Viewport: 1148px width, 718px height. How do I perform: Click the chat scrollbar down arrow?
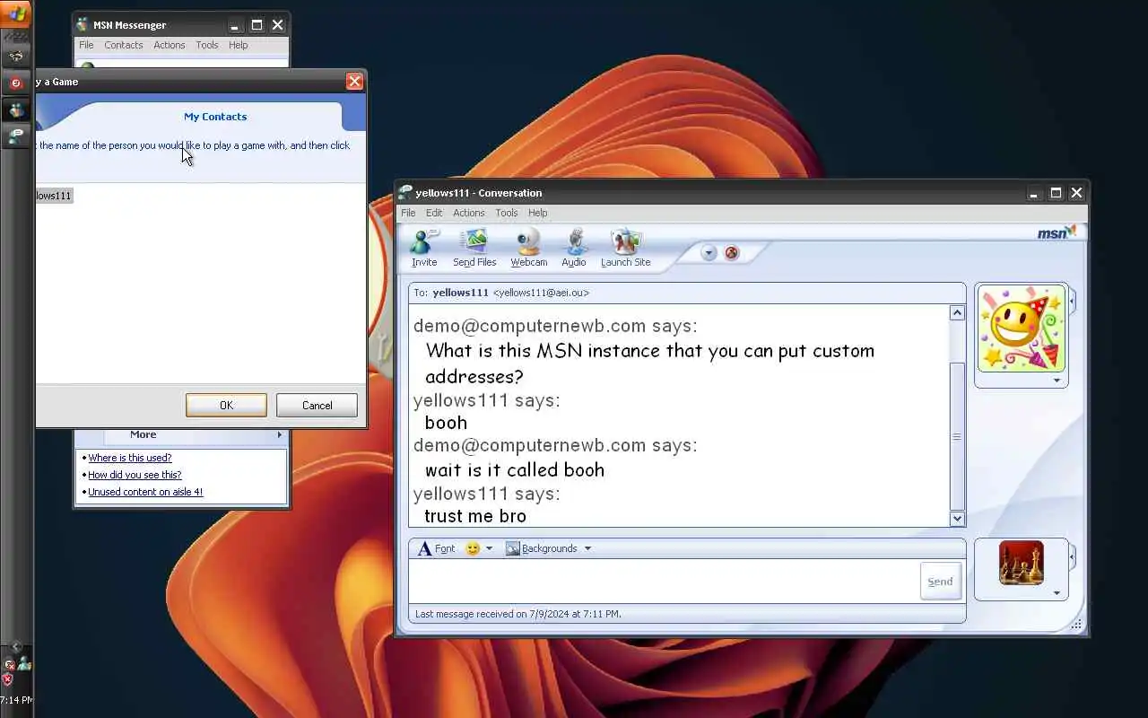(x=957, y=518)
